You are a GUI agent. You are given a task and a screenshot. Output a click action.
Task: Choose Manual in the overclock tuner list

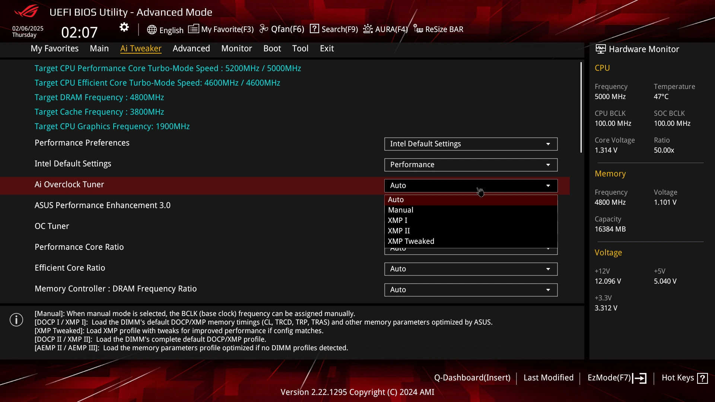point(471,210)
